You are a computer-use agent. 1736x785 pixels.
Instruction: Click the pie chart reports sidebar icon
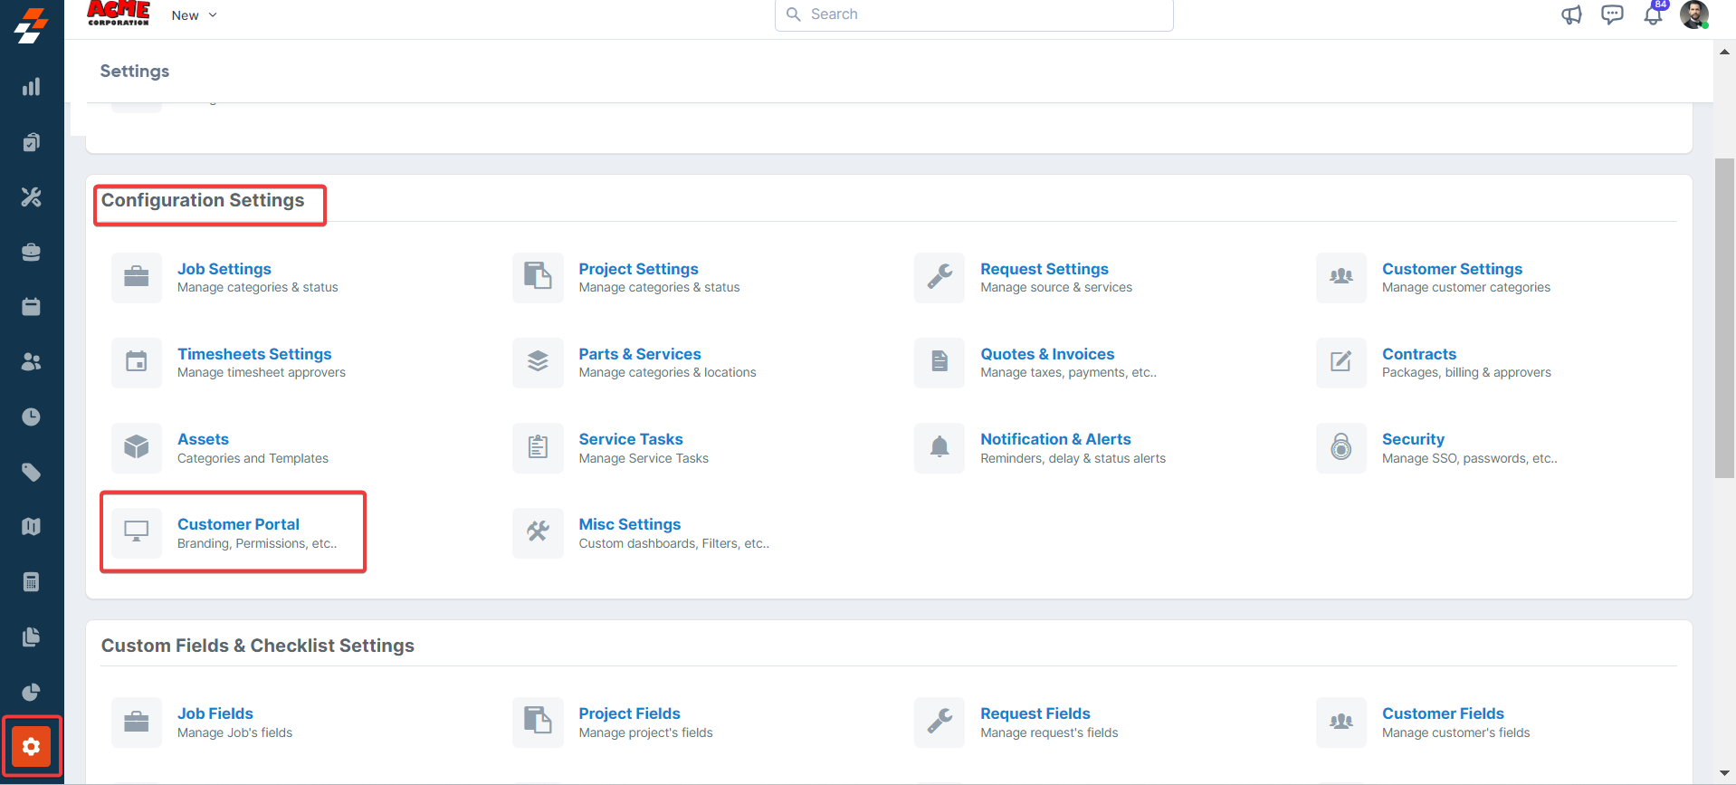(x=32, y=692)
